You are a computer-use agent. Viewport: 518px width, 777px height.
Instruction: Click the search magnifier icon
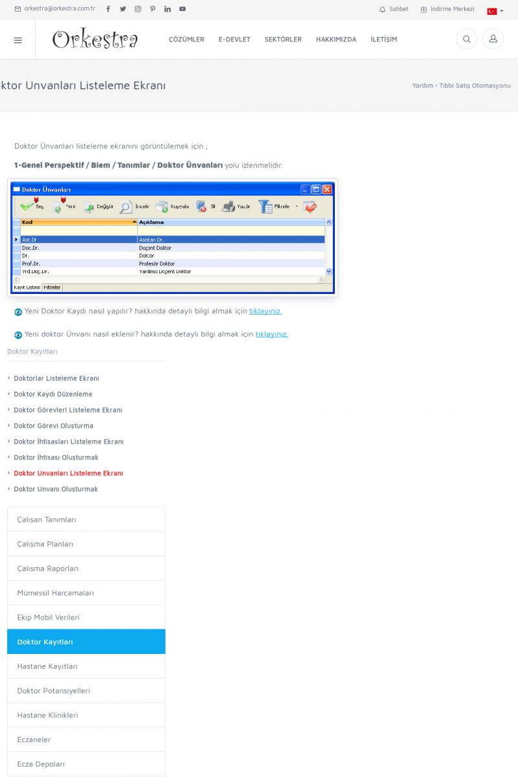(x=466, y=39)
